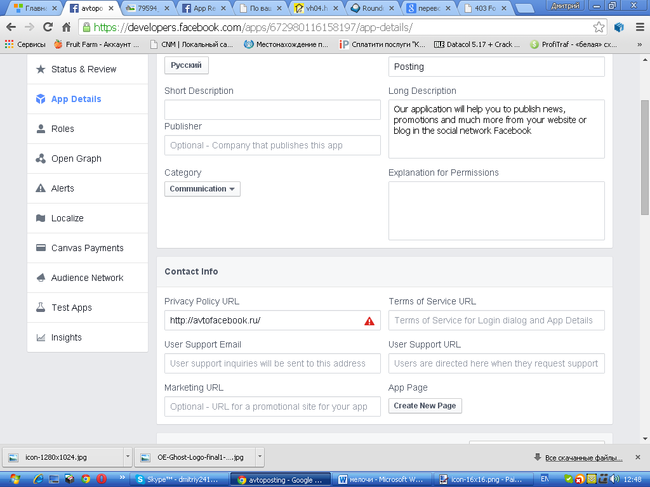The width and height of the screenshot is (650, 487).
Task: Click the page vertical scrollbar thumb
Action: 645,157
